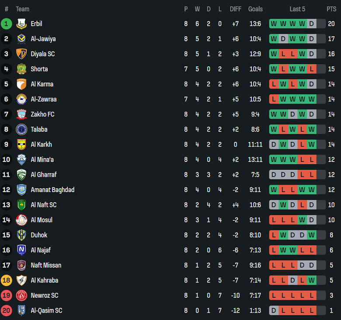
Task: Click the green position 1 badge
Action: pos(6,24)
